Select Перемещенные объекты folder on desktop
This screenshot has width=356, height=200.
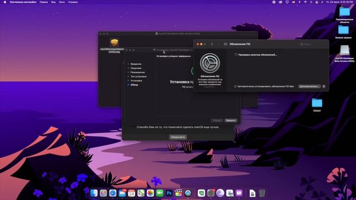tap(344, 12)
